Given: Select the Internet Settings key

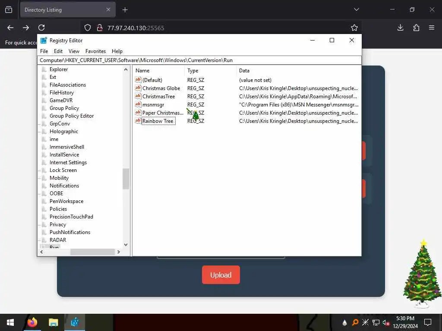Looking at the screenshot, I should tap(68, 162).
